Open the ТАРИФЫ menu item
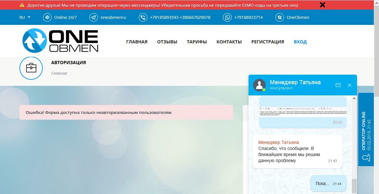 (x=197, y=42)
